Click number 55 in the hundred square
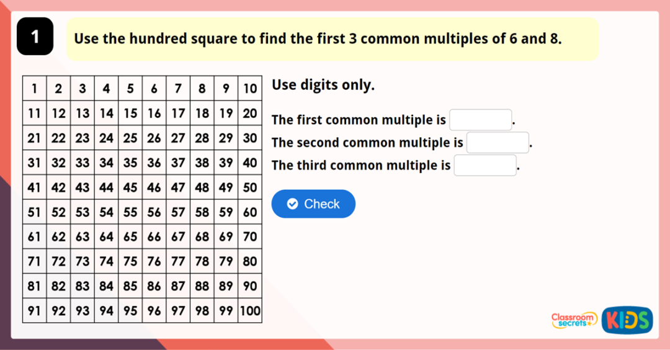The width and height of the screenshot is (670, 350). [130, 212]
